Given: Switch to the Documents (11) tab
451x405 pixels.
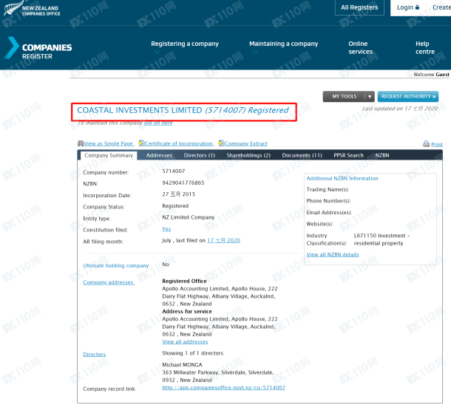Looking at the screenshot, I should (x=302, y=155).
